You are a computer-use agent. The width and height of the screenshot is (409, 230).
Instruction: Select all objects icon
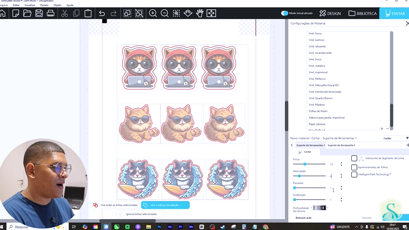point(127,13)
